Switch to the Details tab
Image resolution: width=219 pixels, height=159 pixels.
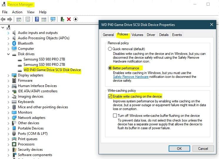pos(164,35)
